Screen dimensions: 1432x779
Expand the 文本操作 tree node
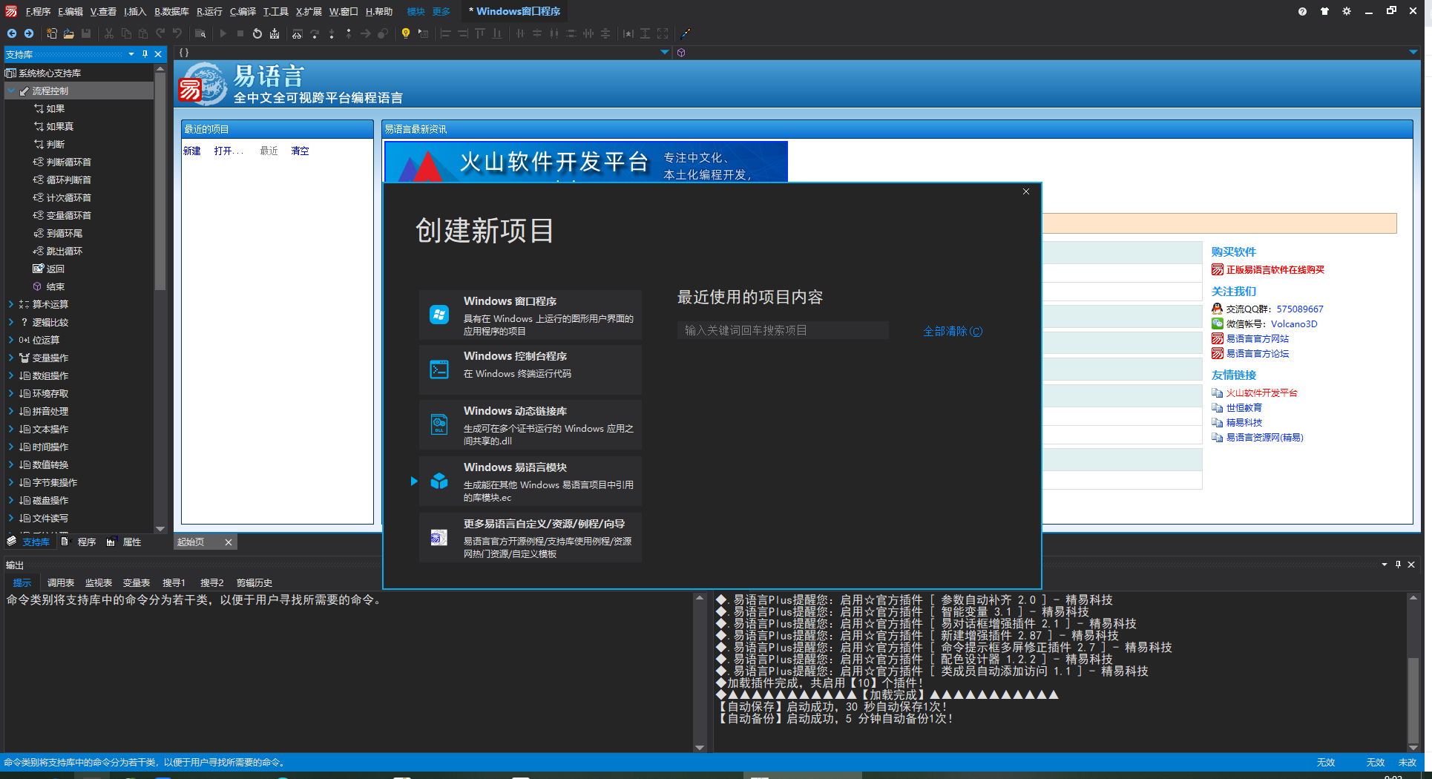pyautogui.click(x=11, y=429)
